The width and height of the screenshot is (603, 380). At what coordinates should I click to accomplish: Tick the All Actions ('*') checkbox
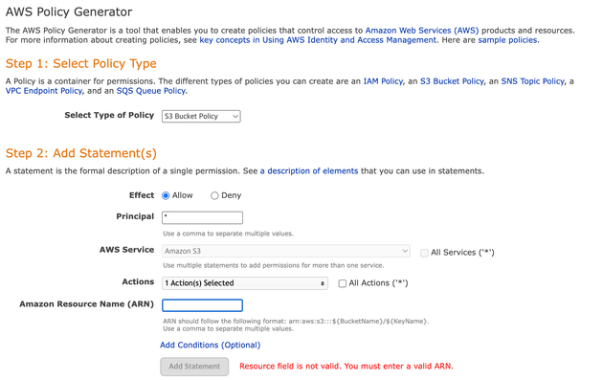(x=343, y=283)
